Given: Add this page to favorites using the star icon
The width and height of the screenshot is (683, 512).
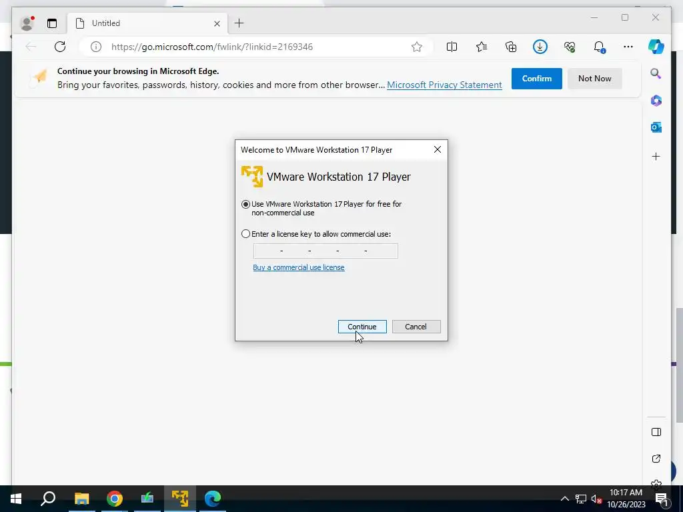Looking at the screenshot, I should [x=417, y=47].
